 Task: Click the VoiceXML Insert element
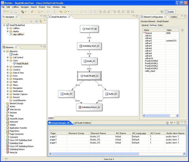(16, 119)
